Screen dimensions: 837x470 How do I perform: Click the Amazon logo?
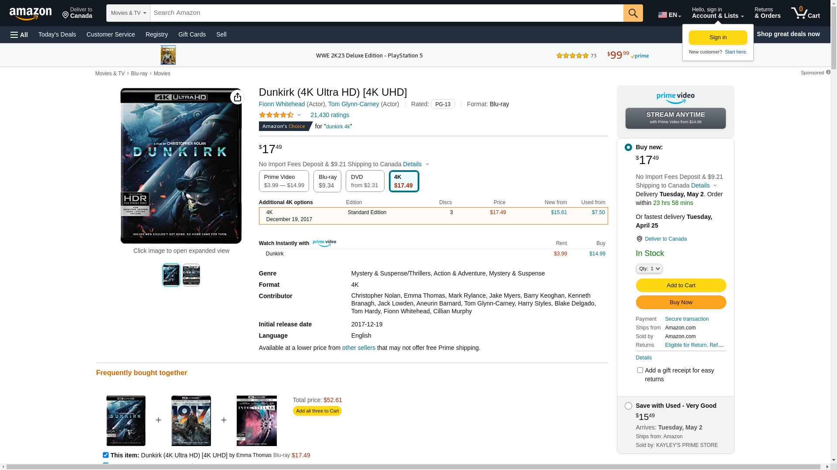coord(31,13)
